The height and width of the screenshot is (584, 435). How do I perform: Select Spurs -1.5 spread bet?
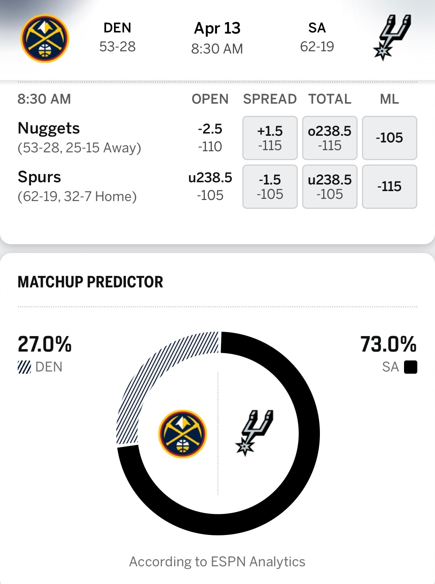[270, 187]
